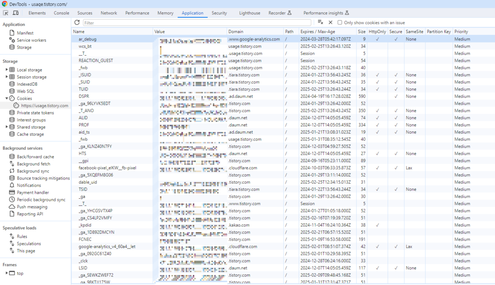This screenshot has height=285, width=495.
Task: Open the Recorder tab
Action: coord(280,13)
